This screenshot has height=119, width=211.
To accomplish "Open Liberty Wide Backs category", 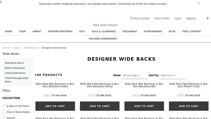I will (15, 73).
